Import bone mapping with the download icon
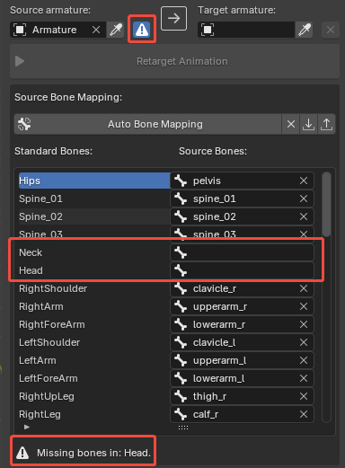This screenshot has width=345, height=468. click(x=308, y=124)
